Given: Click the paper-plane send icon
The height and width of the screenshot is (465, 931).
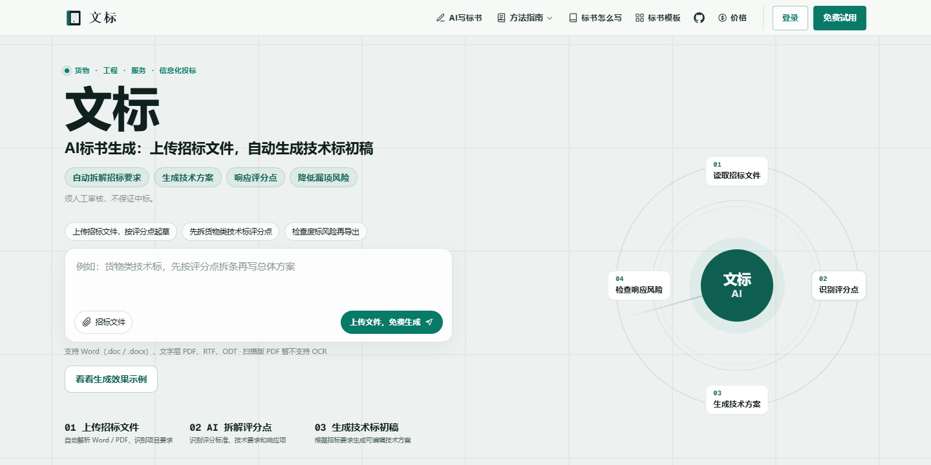Looking at the screenshot, I should pos(429,322).
